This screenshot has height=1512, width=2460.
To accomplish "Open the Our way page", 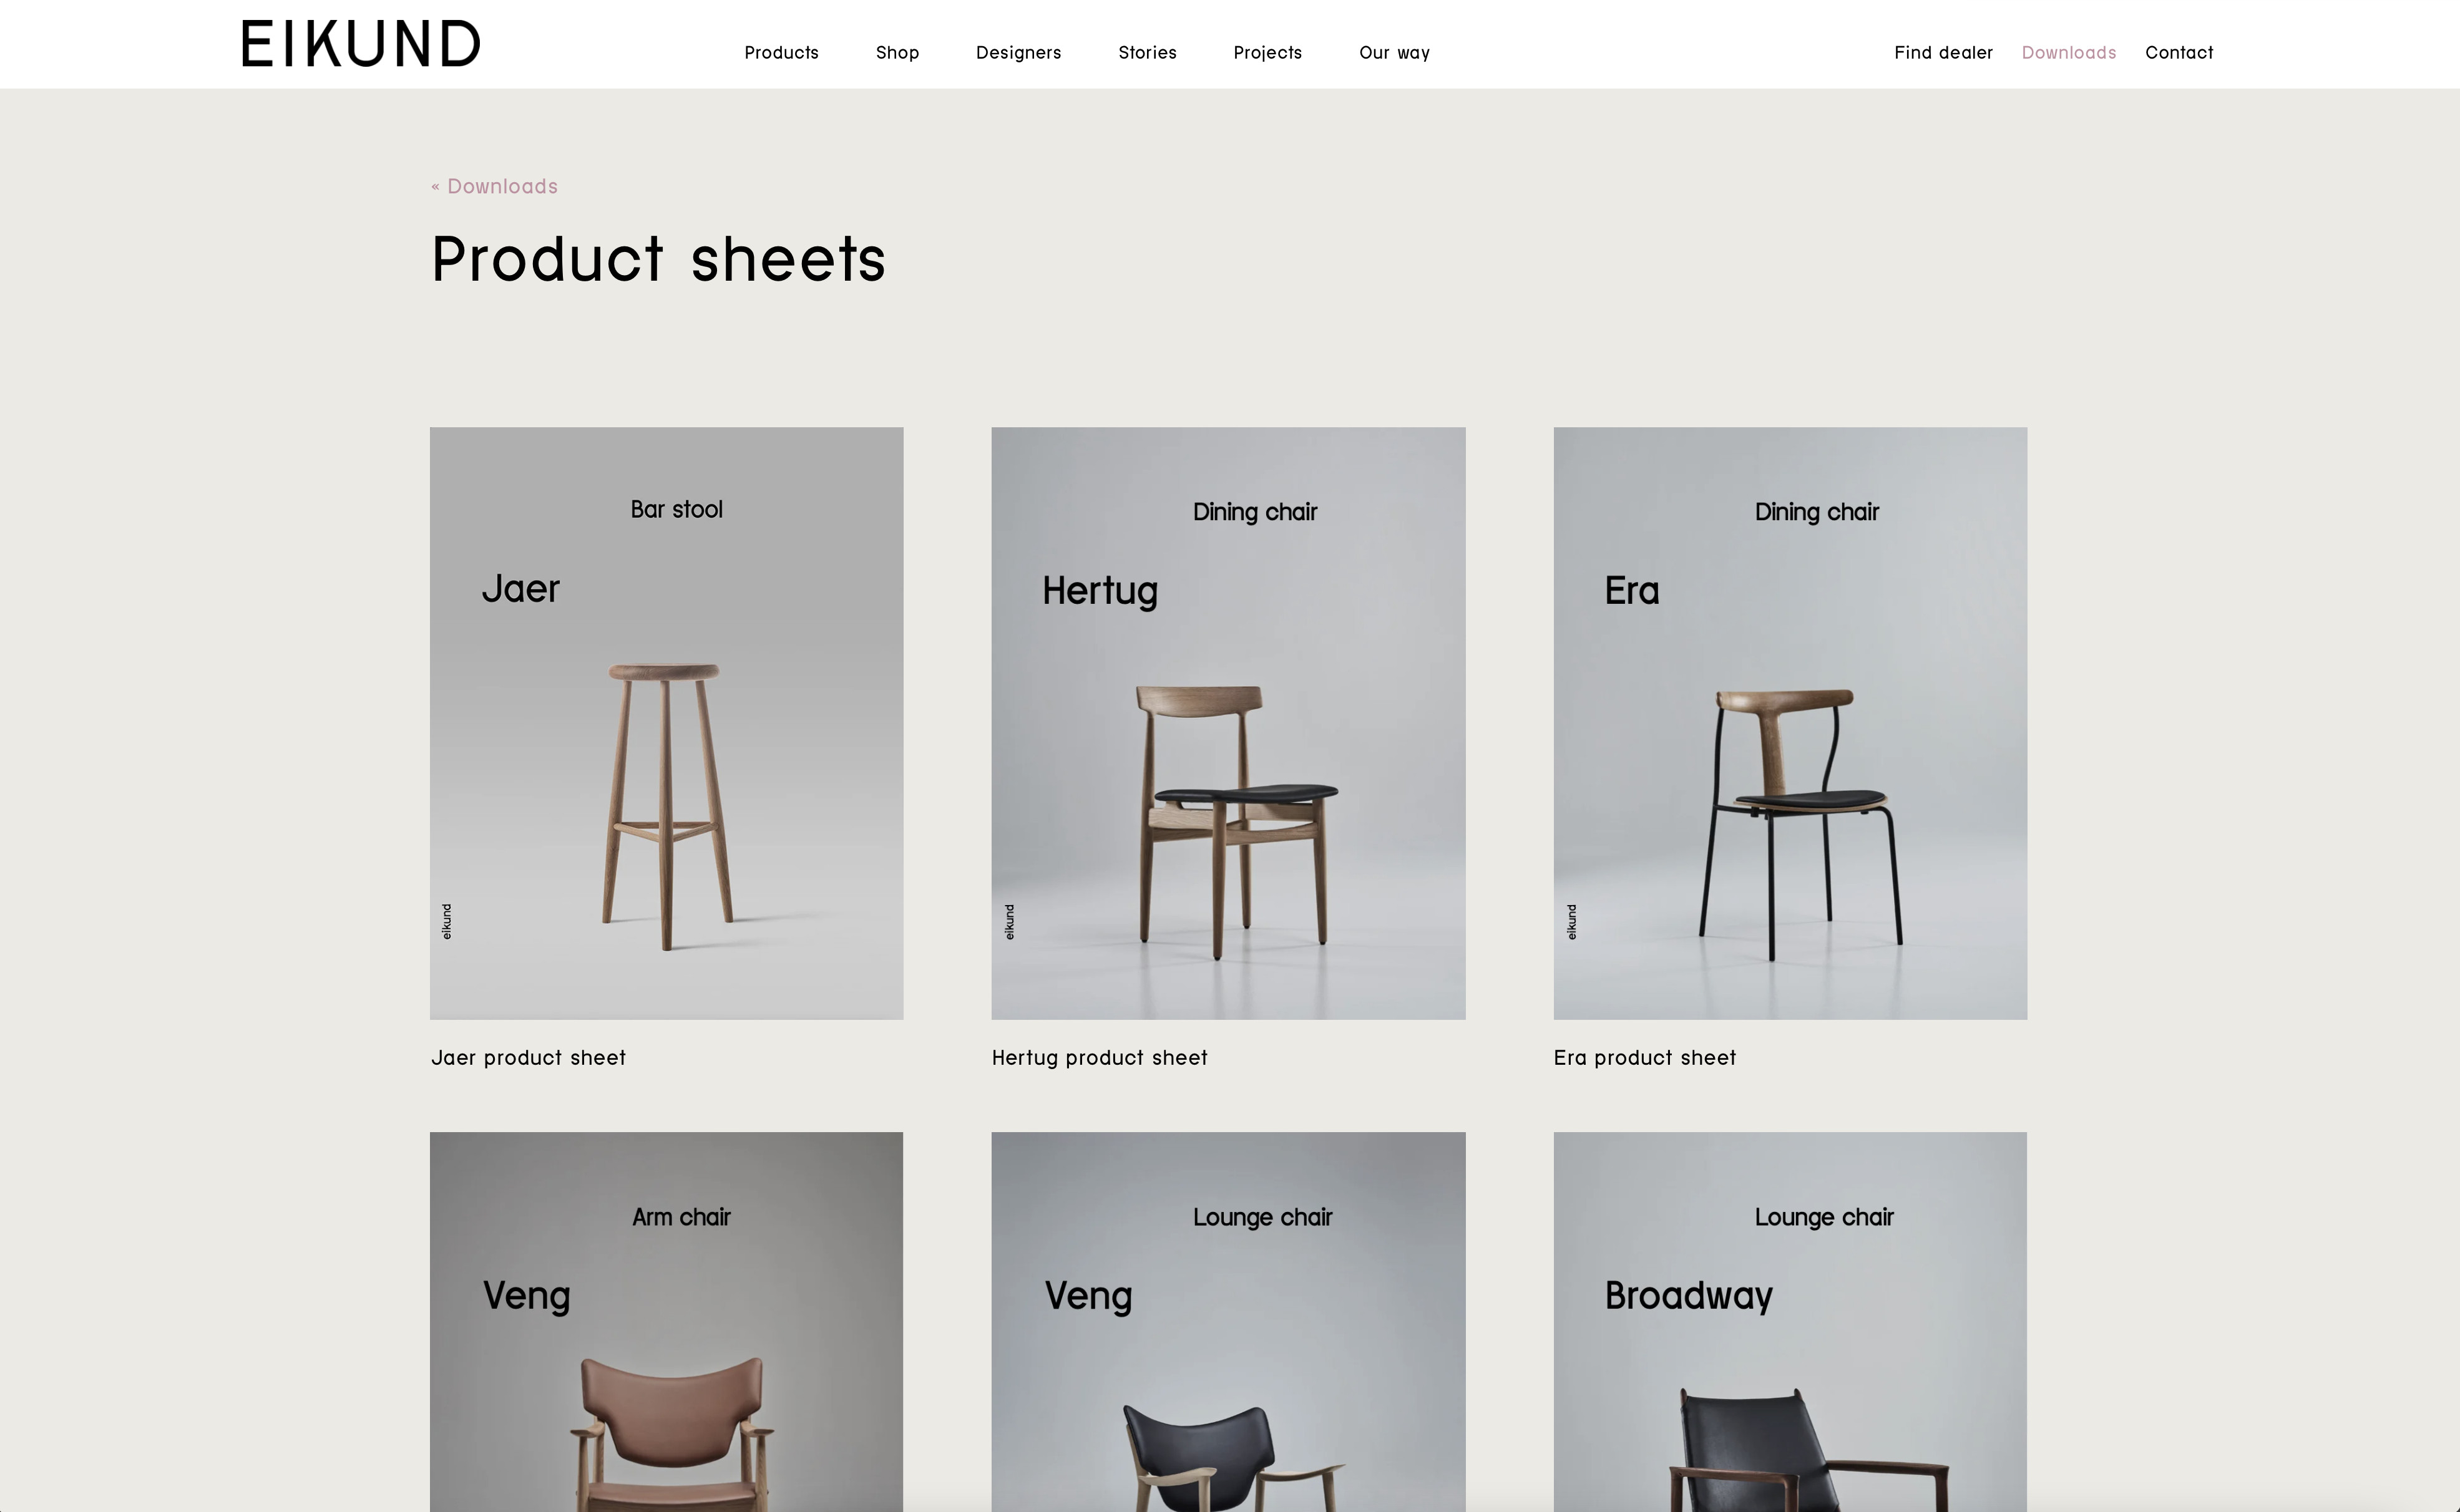I will click(x=1394, y=52).
